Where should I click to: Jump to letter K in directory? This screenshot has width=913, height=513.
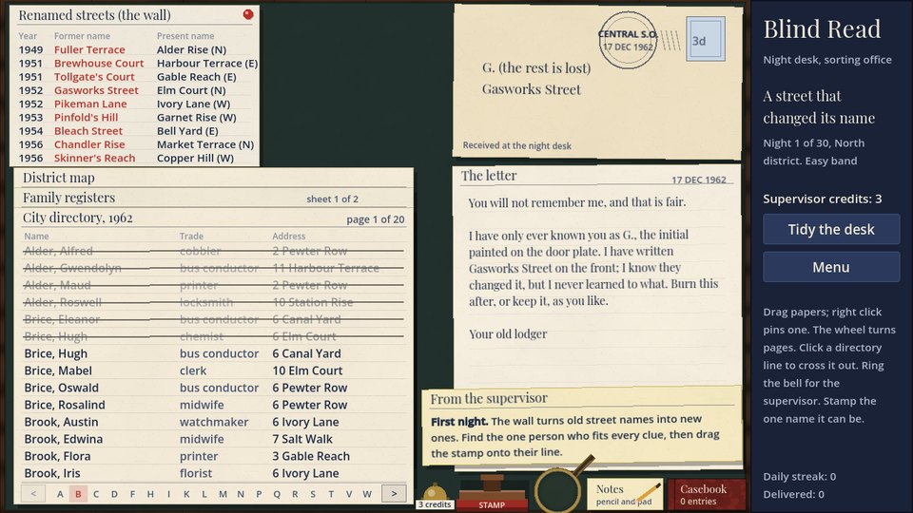(186, 494)
